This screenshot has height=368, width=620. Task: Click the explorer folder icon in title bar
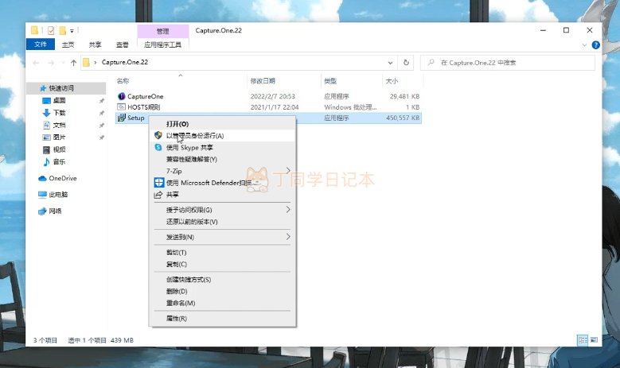(34, 30)
